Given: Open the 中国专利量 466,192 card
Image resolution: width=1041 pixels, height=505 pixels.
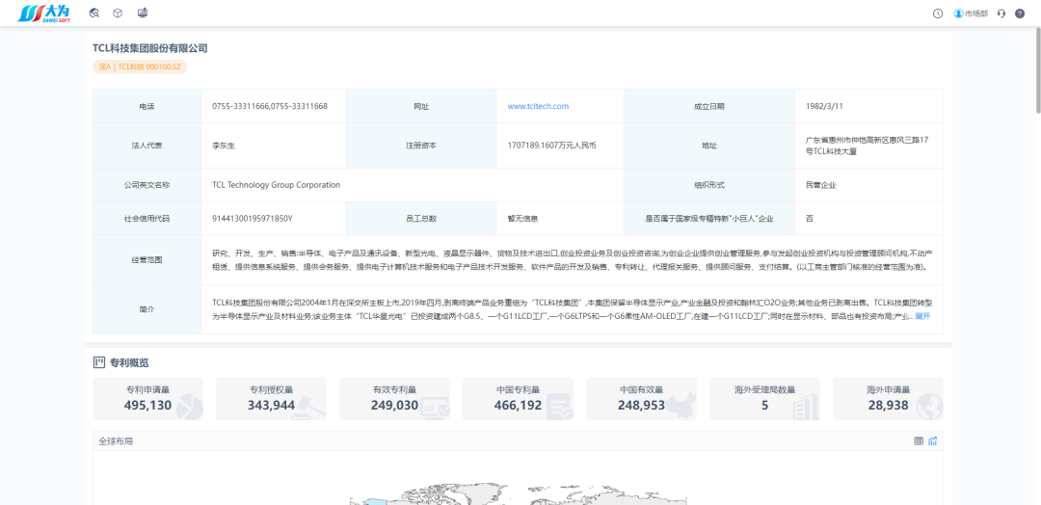Looking at the screenshot, I should click(x=518, y=399).
